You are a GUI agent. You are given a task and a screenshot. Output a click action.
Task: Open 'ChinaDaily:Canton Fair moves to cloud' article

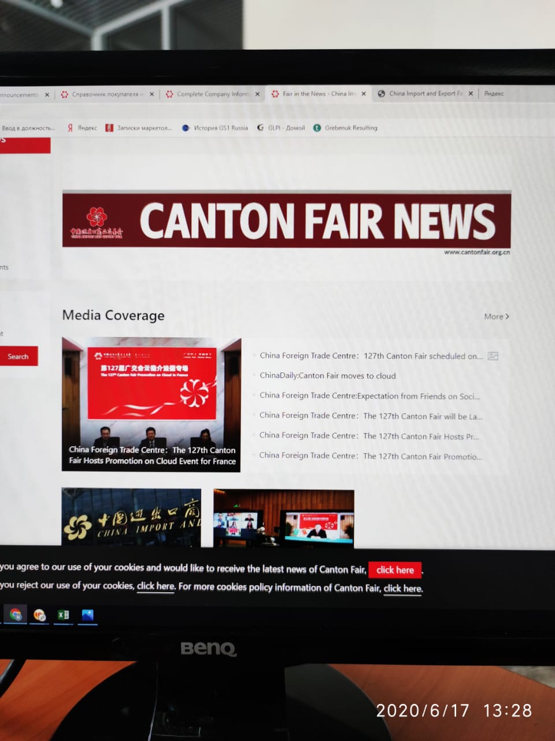point(328,376)
